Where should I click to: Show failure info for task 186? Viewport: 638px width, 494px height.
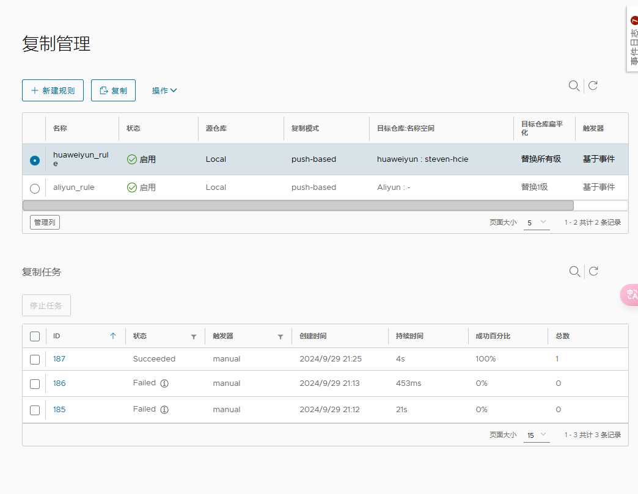(x=164, y=383)
